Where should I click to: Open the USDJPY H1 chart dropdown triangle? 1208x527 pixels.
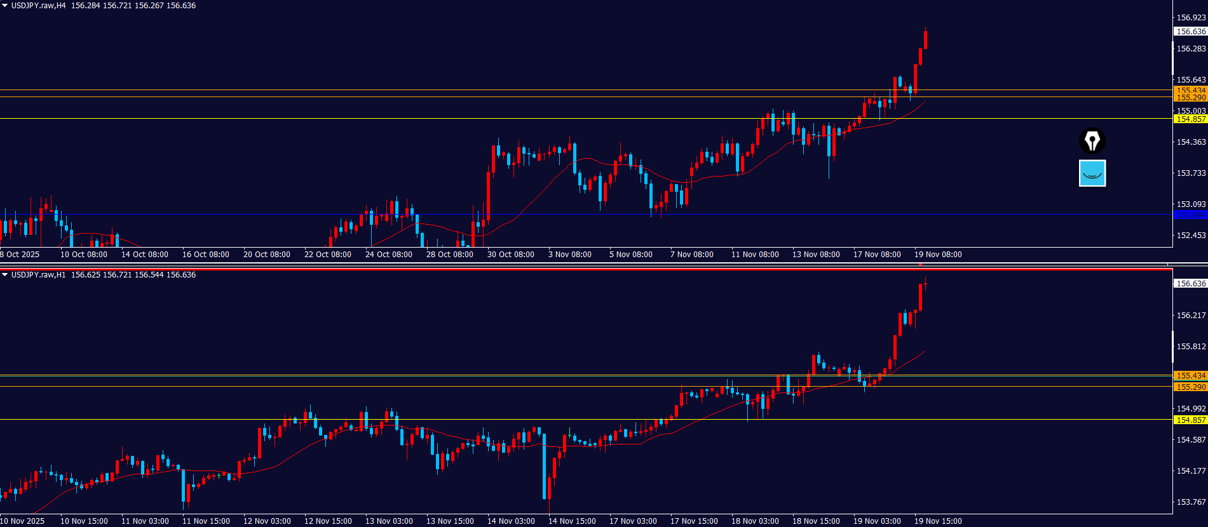pos(5,275)
